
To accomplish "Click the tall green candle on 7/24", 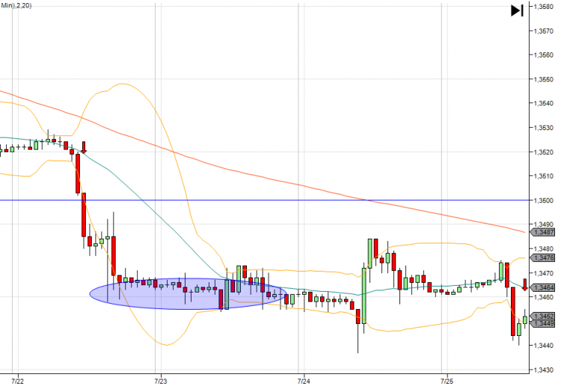I will [x=364, y=295].
